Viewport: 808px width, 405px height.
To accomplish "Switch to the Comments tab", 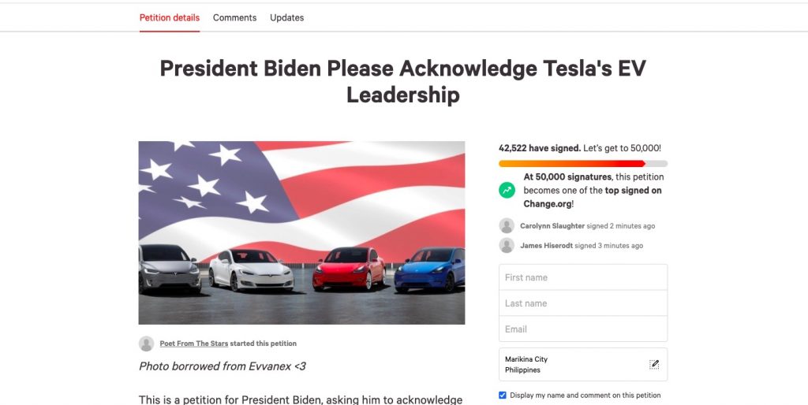I will pos(234,17).
